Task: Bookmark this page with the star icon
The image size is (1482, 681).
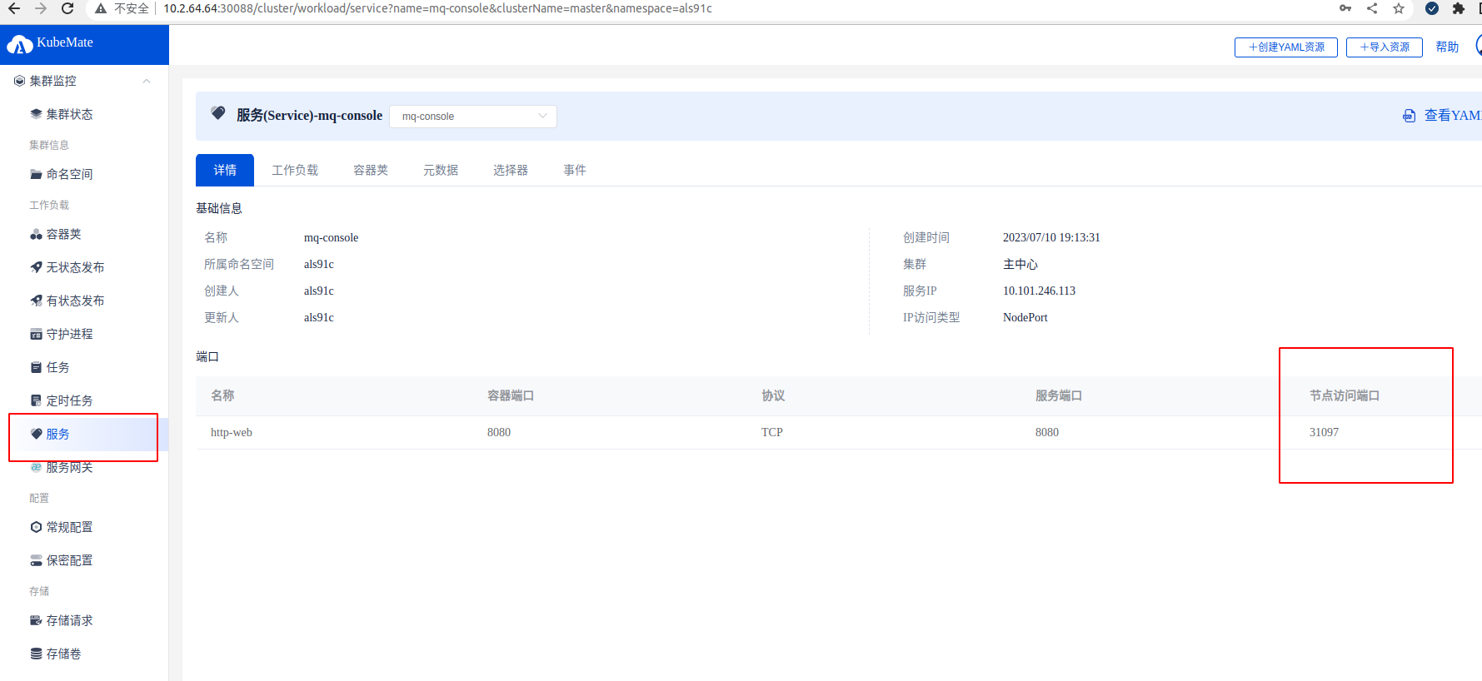Action: tap(1399, 8)
